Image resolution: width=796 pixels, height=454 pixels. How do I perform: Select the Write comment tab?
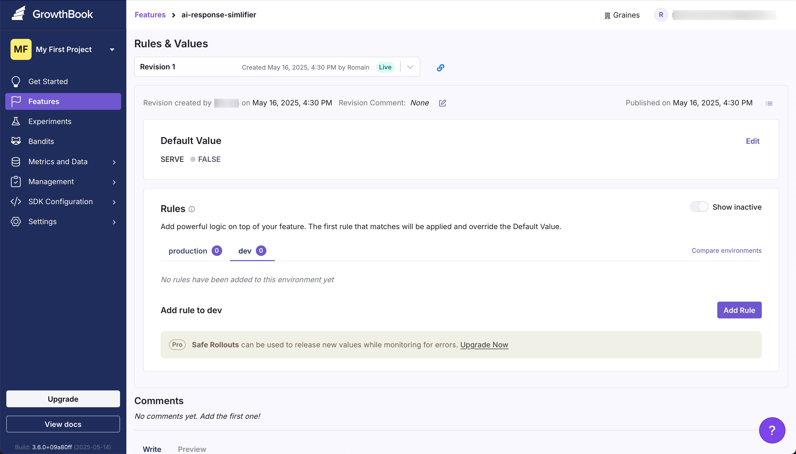[152, 449]
